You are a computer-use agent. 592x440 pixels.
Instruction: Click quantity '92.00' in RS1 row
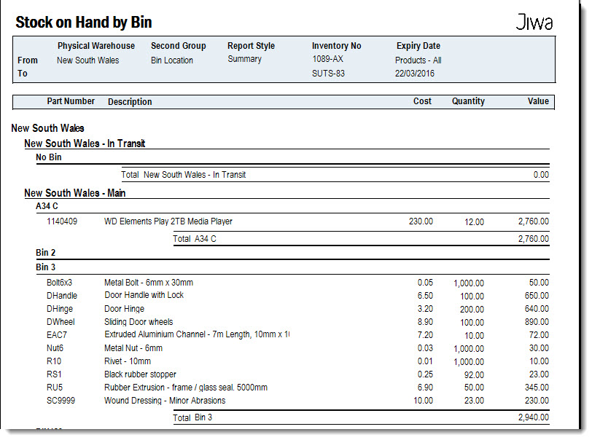[474, 375]
